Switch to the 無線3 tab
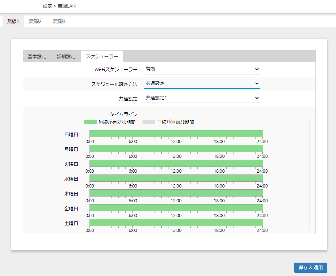This screenshot has width=336, height=276. (59, 21)
